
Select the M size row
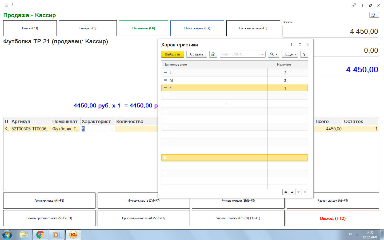[x=213, y=81]
